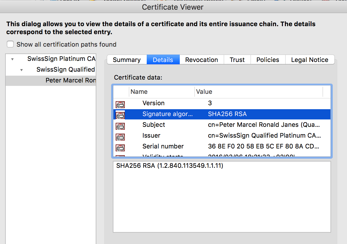Go to the Trust tab
The image size is (347, 244).
[x=237, y=60]
